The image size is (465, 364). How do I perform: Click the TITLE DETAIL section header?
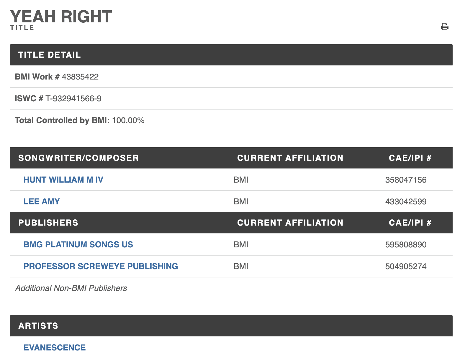[50, 55]
